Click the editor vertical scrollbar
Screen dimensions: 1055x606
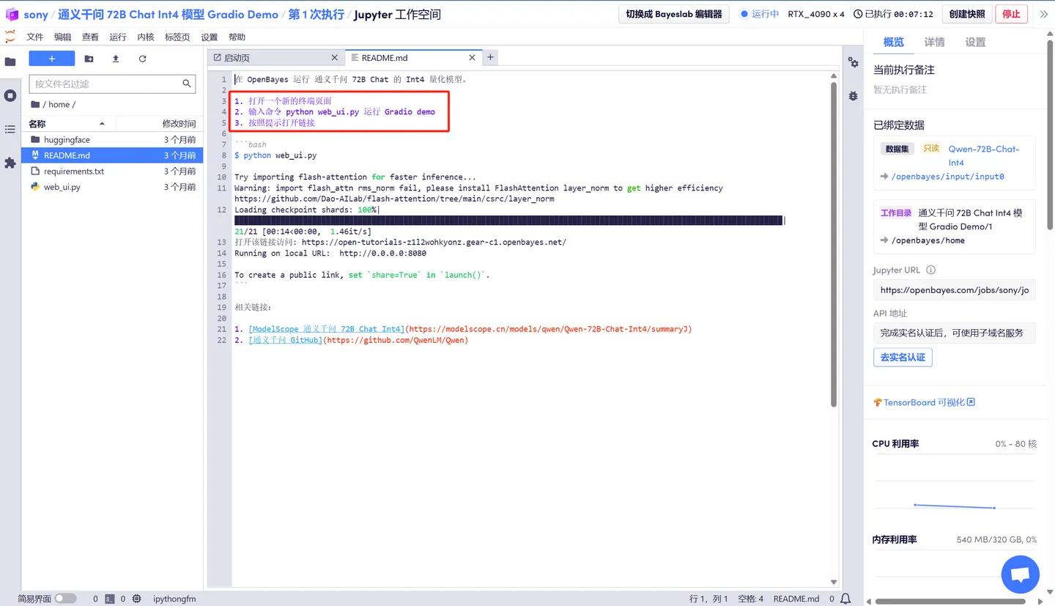(x=834, y=244)
